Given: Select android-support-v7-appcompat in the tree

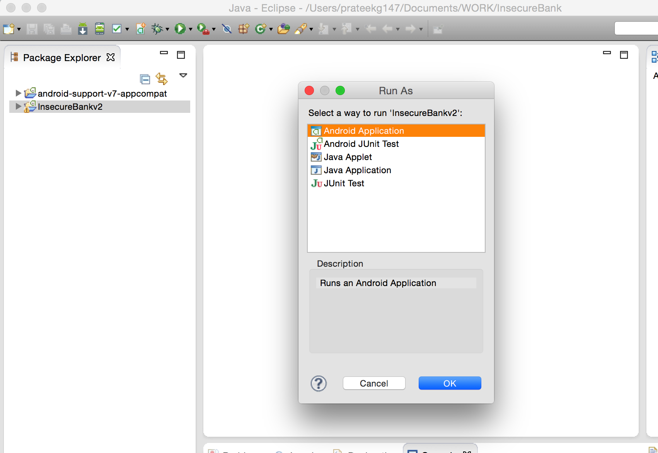Looking at the screenshot, I should point(102,94).
